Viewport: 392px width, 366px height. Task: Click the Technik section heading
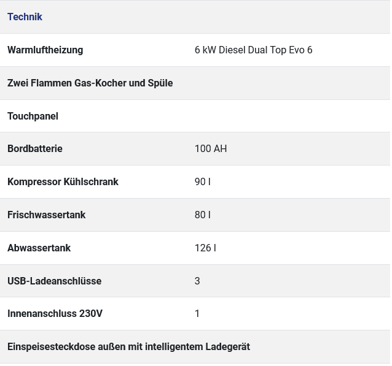click(25, 17)
